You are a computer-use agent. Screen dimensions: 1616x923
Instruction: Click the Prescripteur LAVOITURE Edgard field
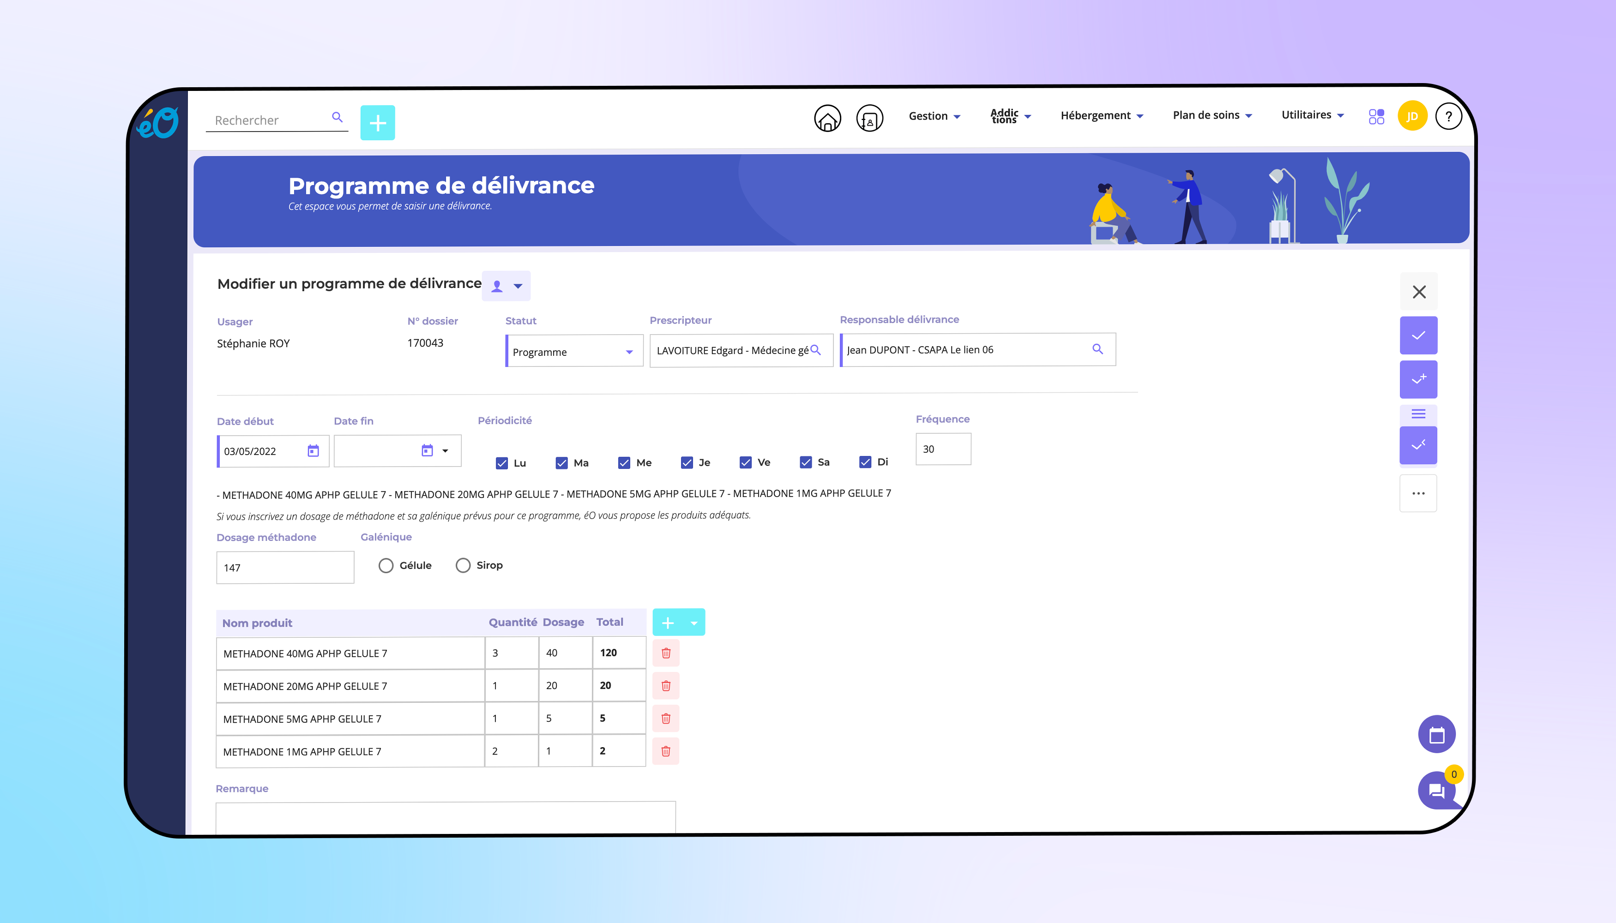pos(741,350)
